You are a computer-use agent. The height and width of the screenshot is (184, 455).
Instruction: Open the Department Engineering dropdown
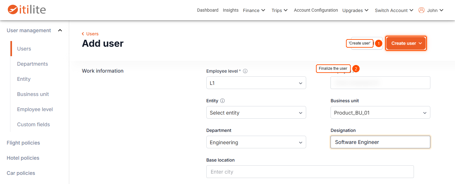(x=256, y=142)
